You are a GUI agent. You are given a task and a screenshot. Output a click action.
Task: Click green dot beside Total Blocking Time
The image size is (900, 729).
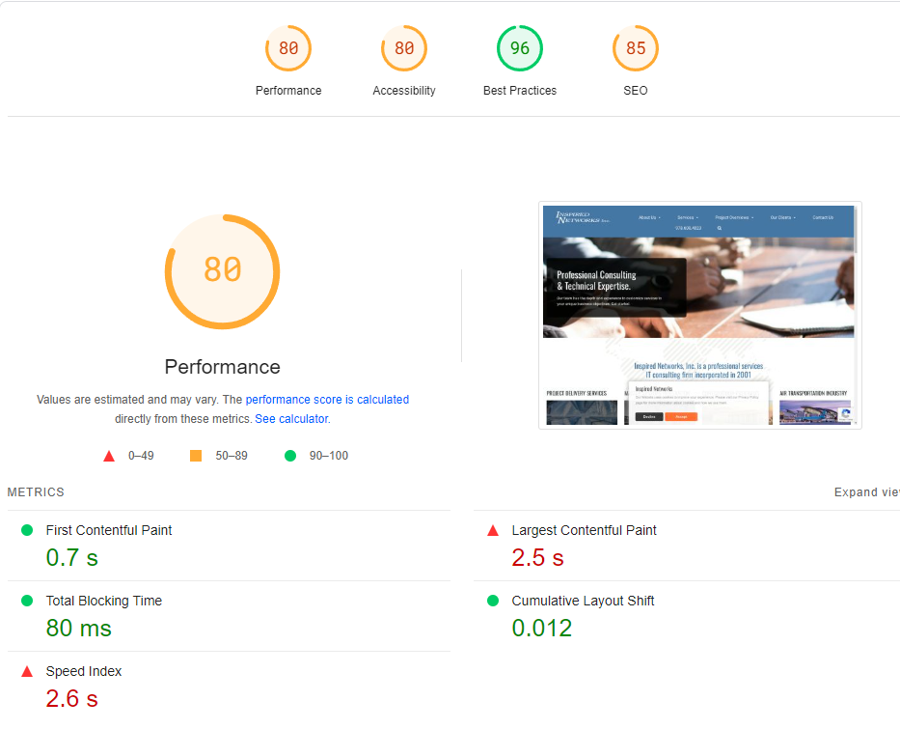click(x=27, y=601)
